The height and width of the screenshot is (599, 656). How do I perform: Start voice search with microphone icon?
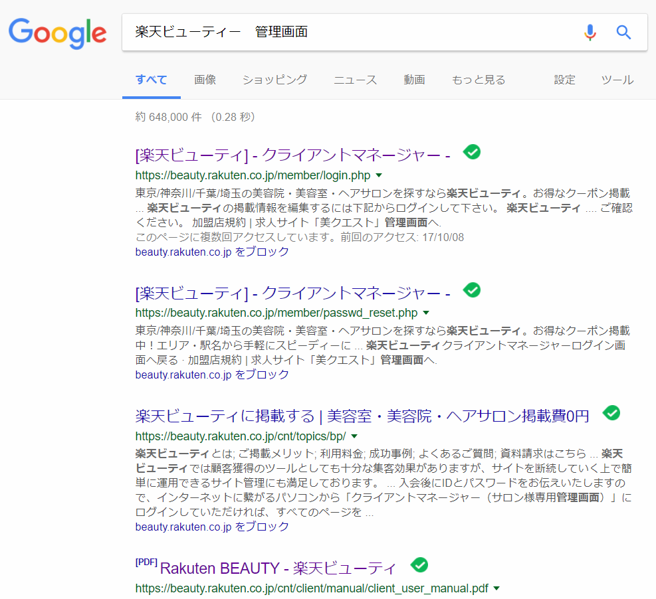coord(590,32)
